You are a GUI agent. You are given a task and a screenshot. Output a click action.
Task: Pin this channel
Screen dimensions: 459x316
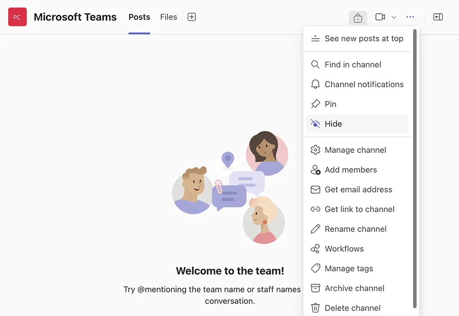coord(330,104)
